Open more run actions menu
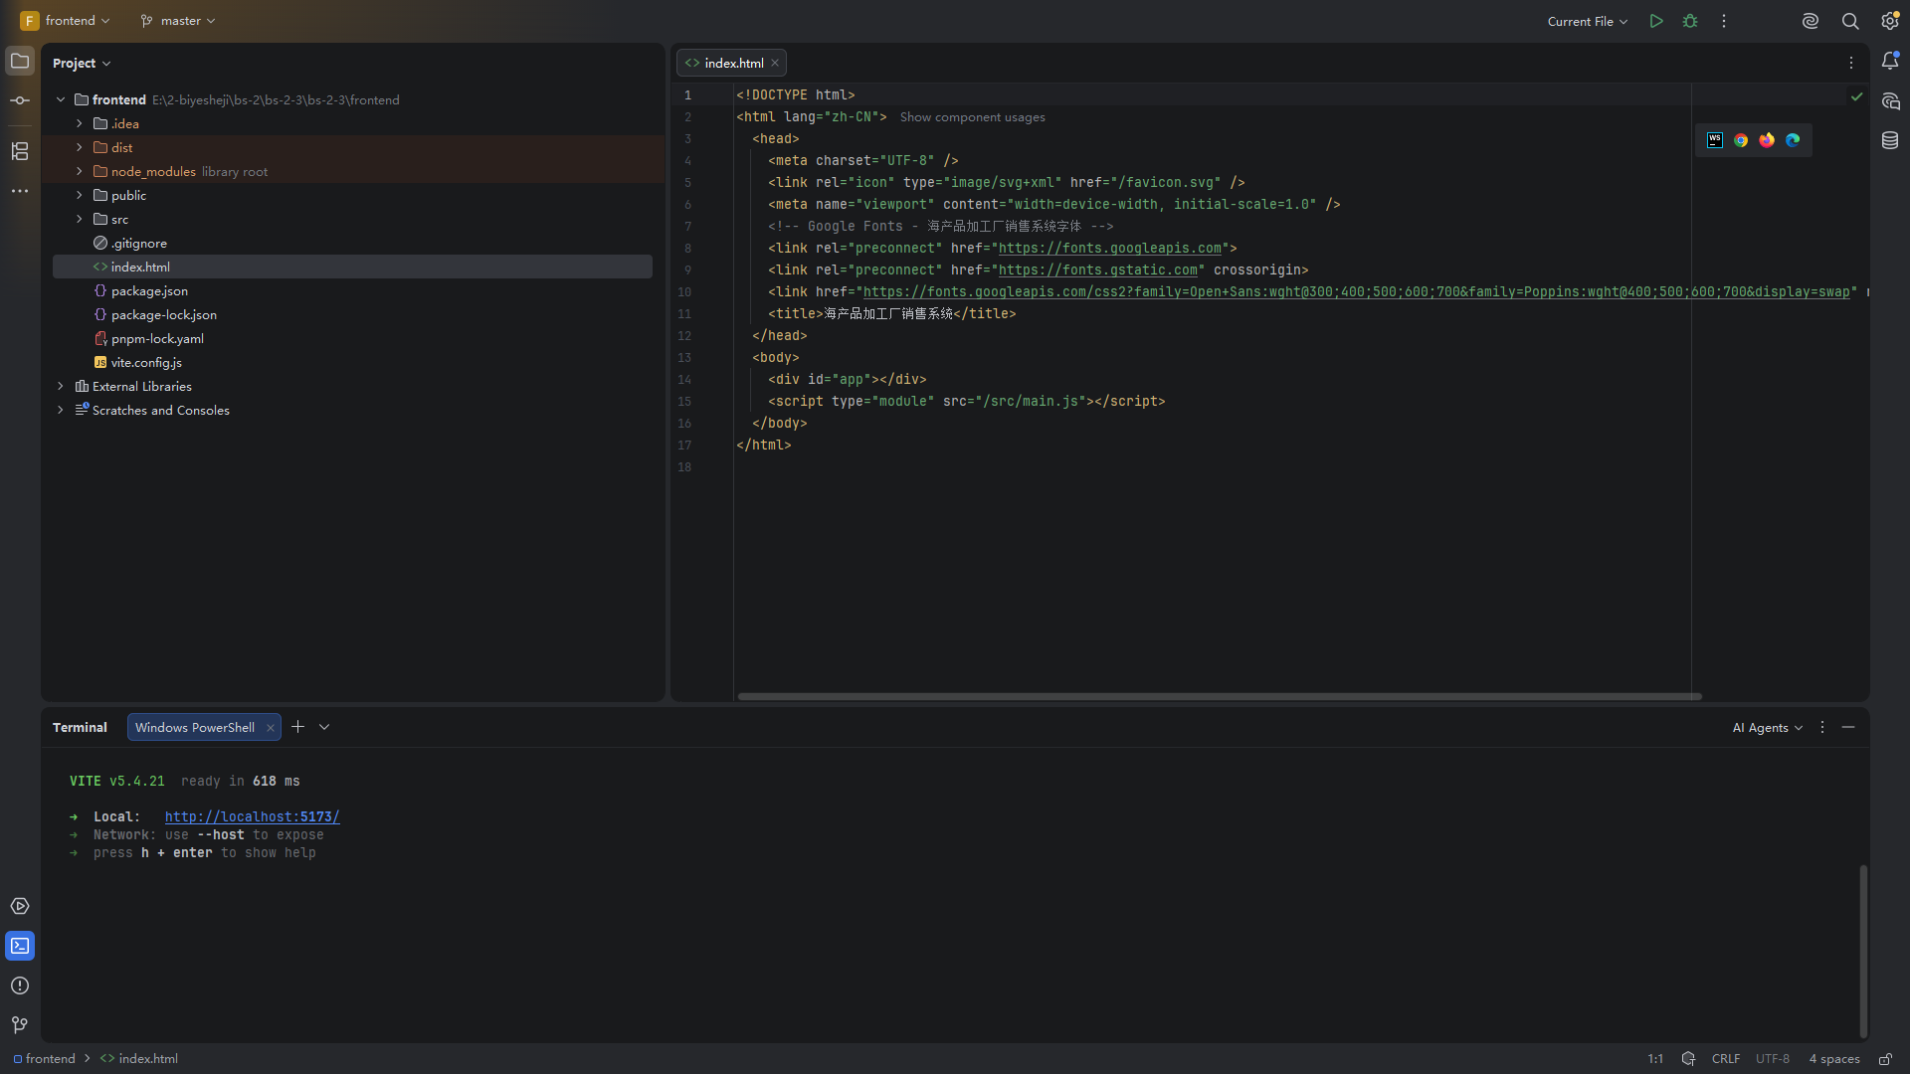 (1724, 21)
